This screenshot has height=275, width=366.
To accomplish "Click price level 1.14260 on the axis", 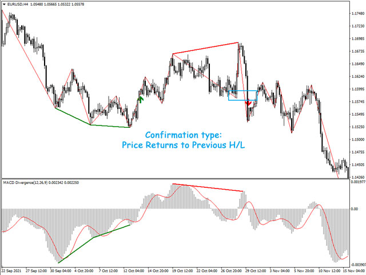I will click(358, 177).
